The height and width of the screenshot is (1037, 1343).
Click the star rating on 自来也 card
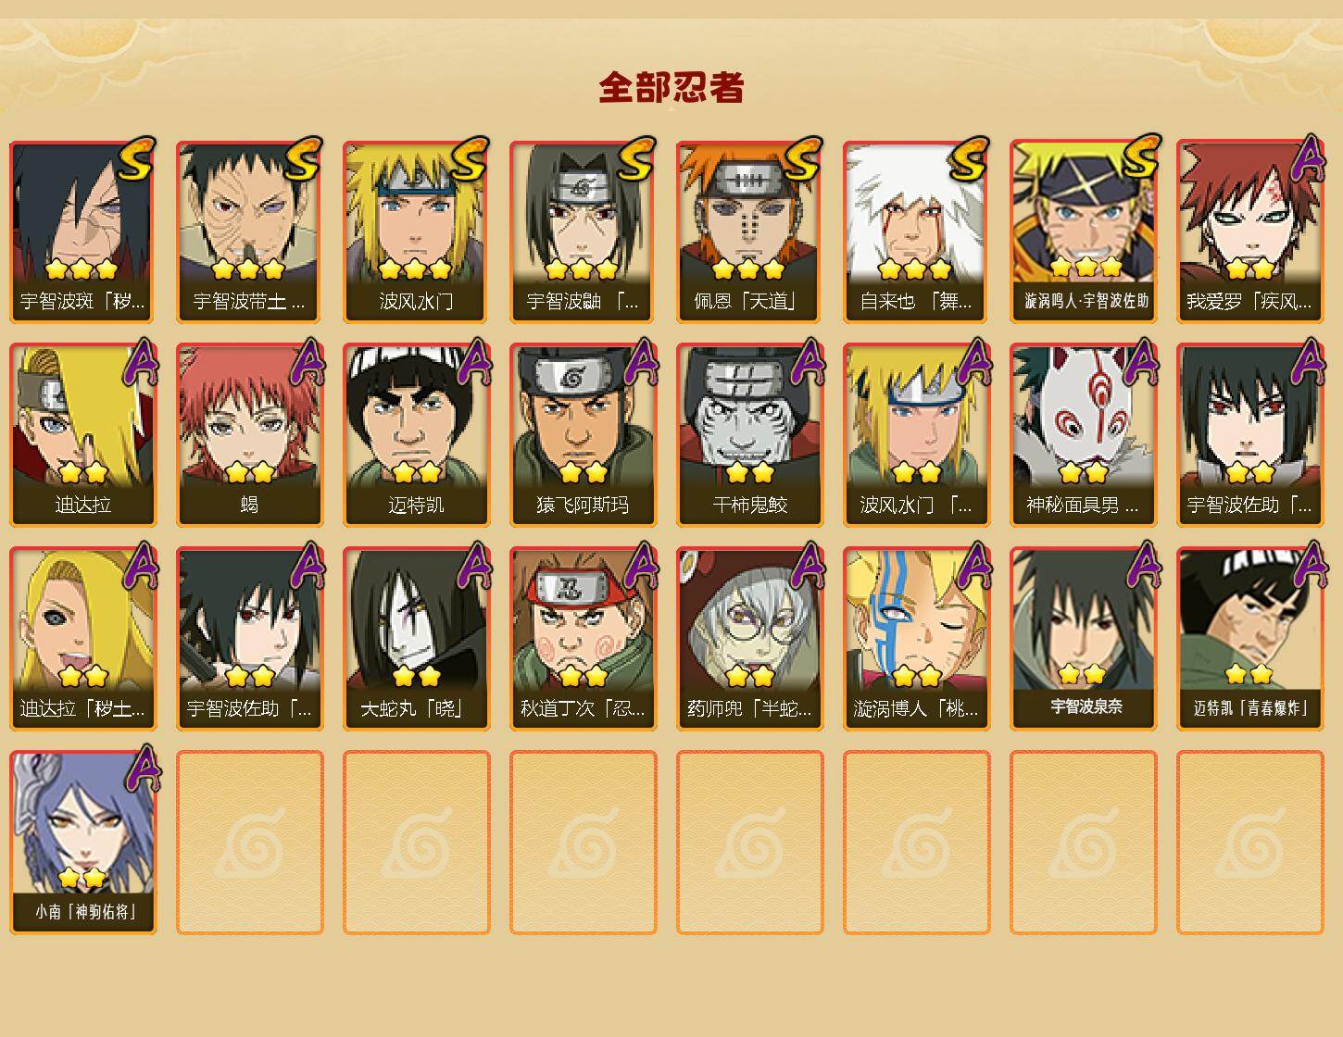914,269
